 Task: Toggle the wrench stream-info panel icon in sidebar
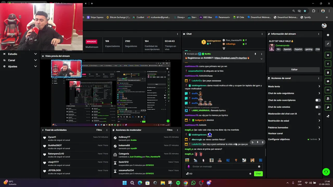click(x=328, y=107)
